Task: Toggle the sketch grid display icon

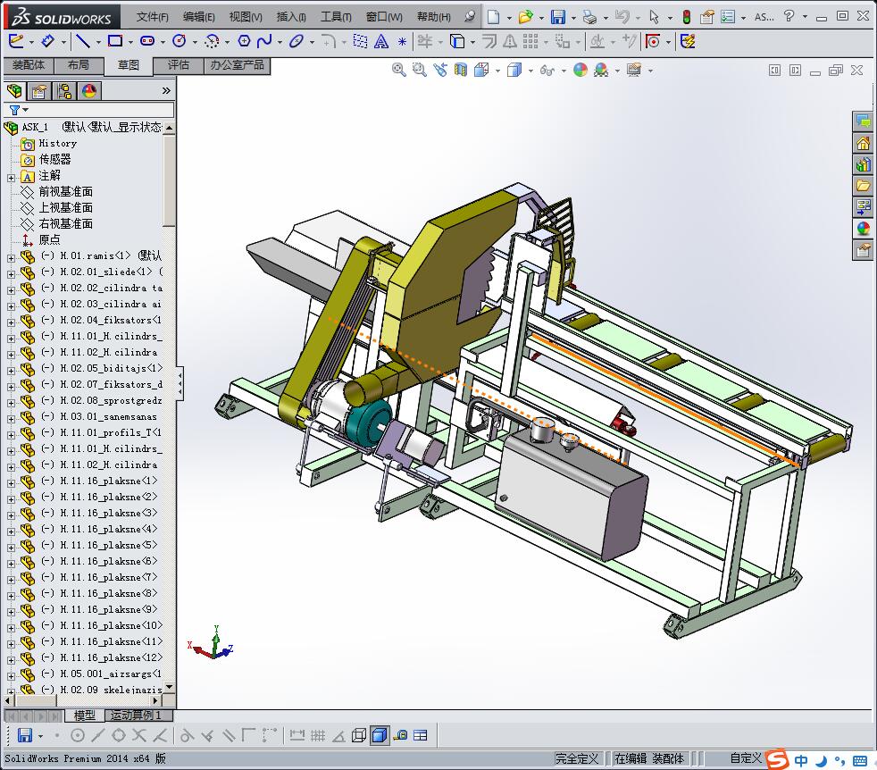Action: pyautogui.click(x=317, y=735)
